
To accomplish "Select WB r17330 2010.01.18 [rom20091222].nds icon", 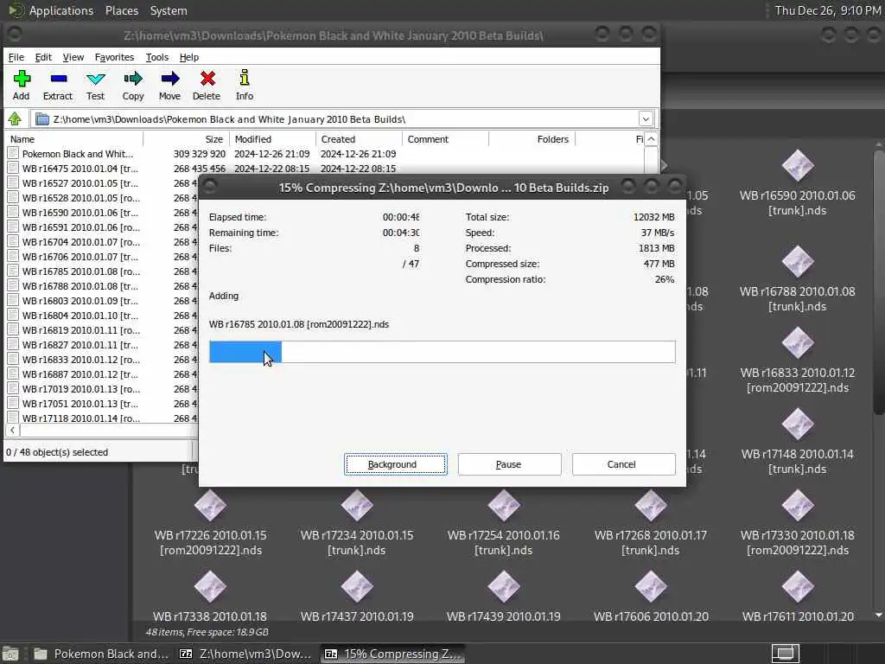I will (x=798, y=506).
